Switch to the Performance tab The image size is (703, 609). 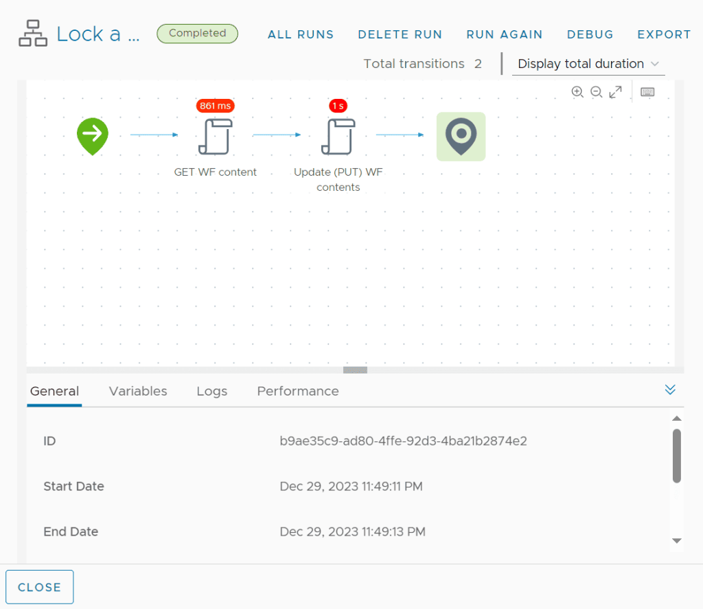(298, 391)
